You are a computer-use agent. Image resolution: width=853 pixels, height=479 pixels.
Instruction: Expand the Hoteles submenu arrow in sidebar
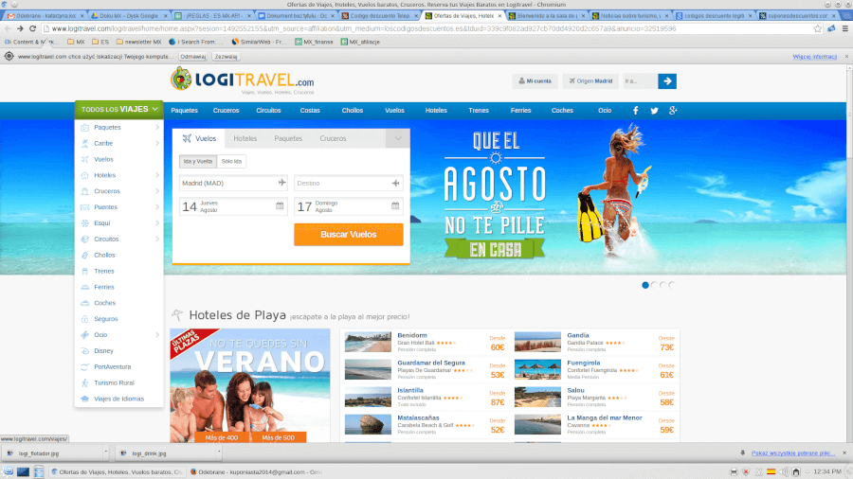(157, 175)
